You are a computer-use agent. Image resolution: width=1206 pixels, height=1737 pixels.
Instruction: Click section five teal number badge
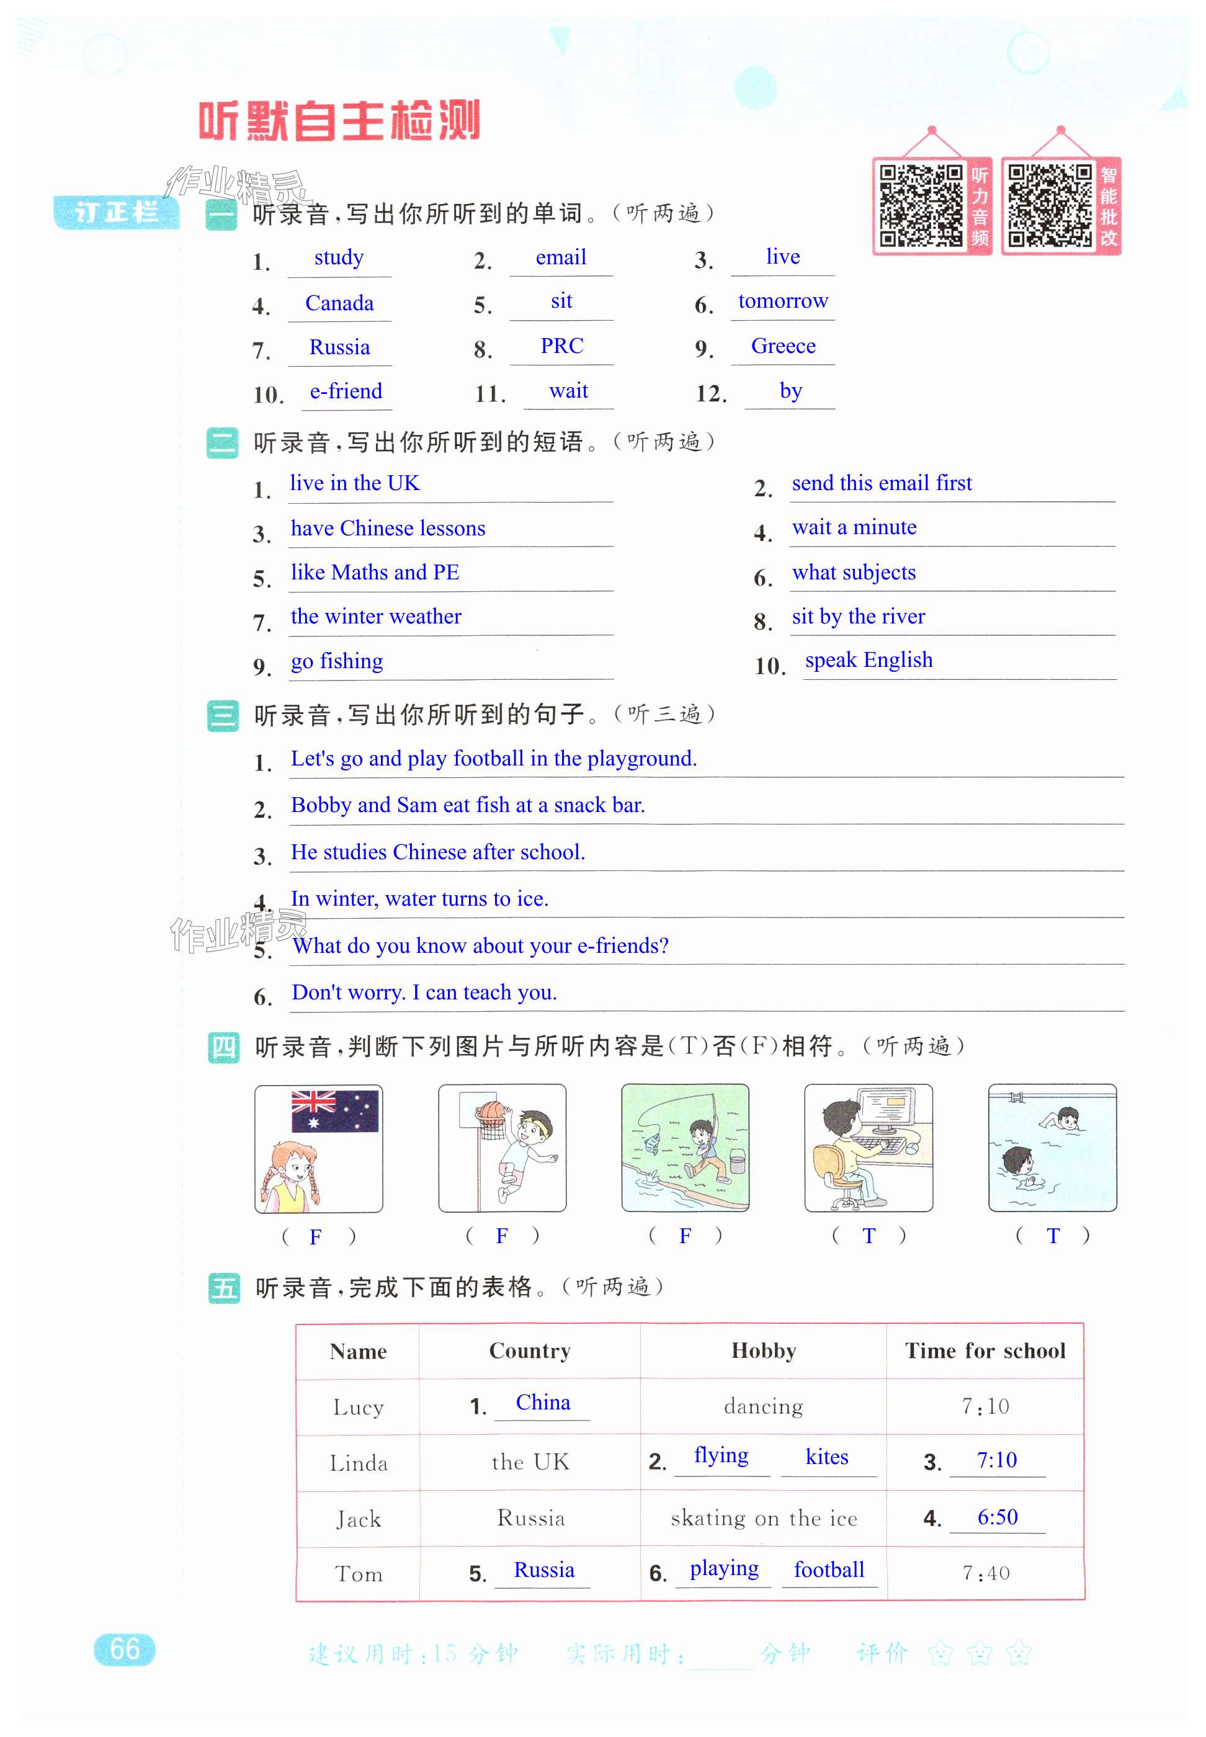224,1287
